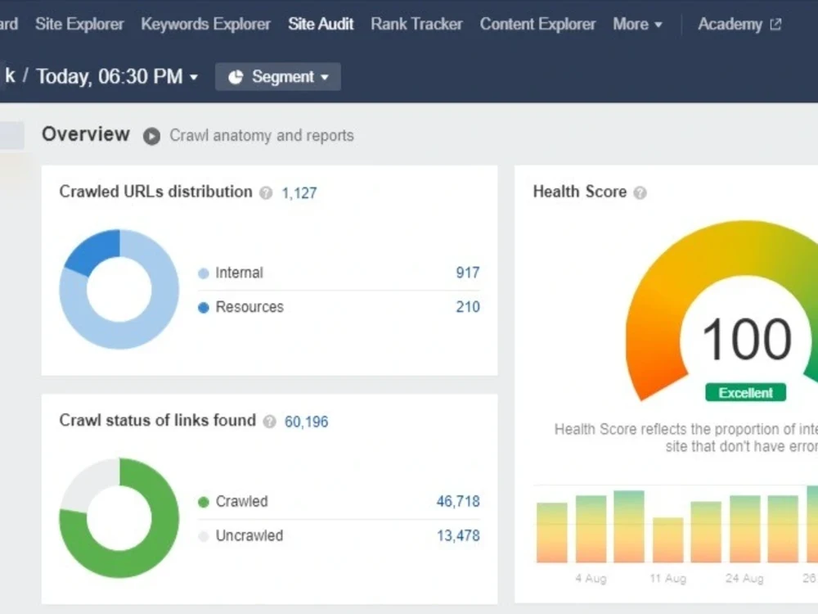Select the Site Audit tab

(321, 24)
